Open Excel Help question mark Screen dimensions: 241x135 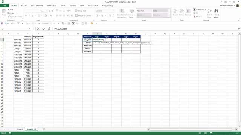pyautogui.click(x=221, y=2)
